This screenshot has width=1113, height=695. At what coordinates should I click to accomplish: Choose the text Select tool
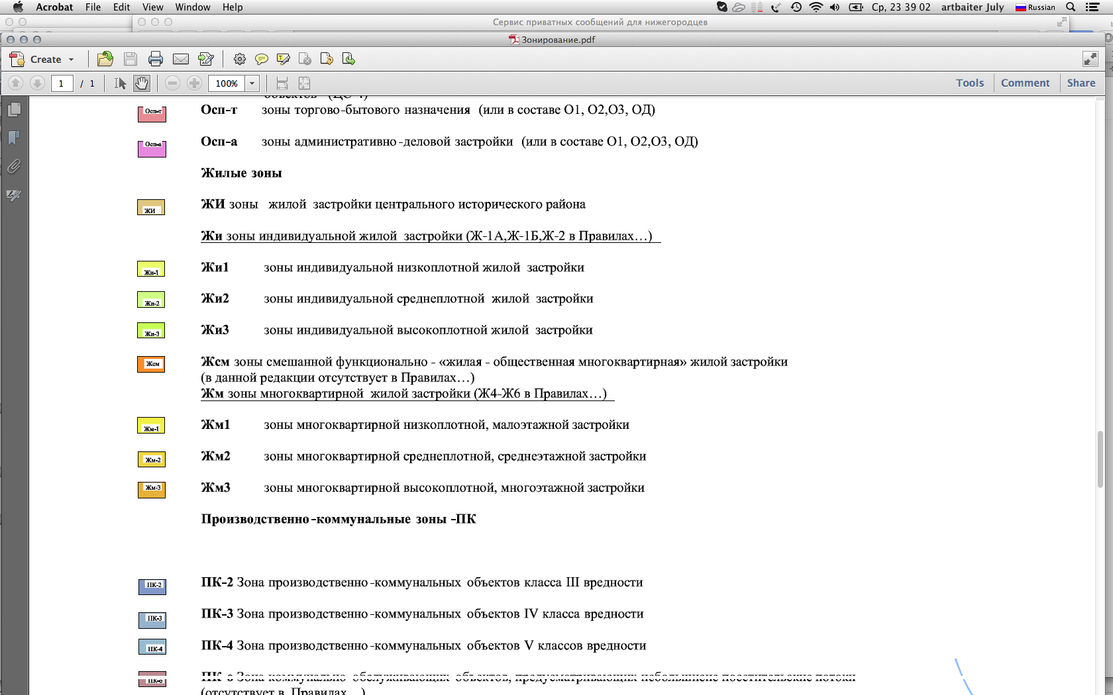click(x=120, y=83)
